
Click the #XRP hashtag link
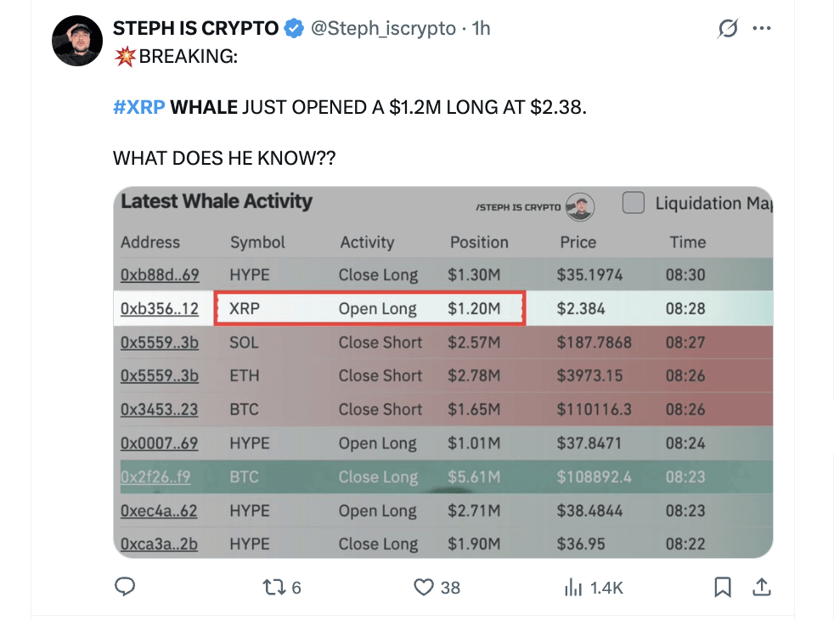pos(138,108)
